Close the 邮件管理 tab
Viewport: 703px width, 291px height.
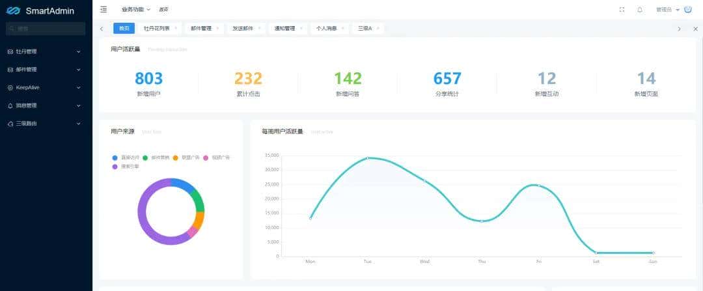[x=217, y=28]
